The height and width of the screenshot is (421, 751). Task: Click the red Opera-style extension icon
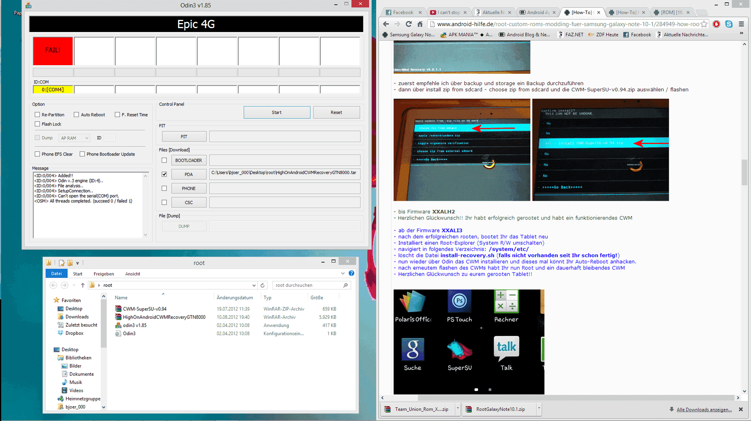tap(717, 24)
